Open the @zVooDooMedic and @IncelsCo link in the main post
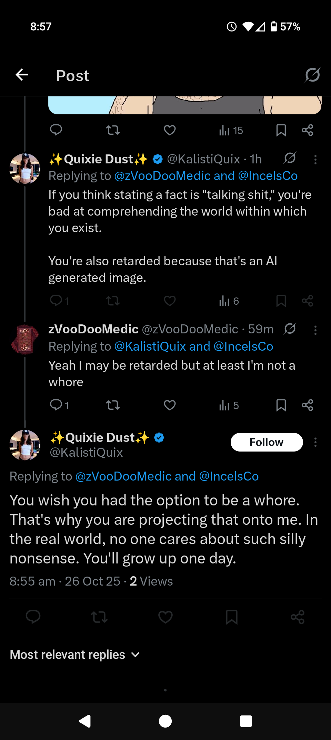 [x=167, y=476]
